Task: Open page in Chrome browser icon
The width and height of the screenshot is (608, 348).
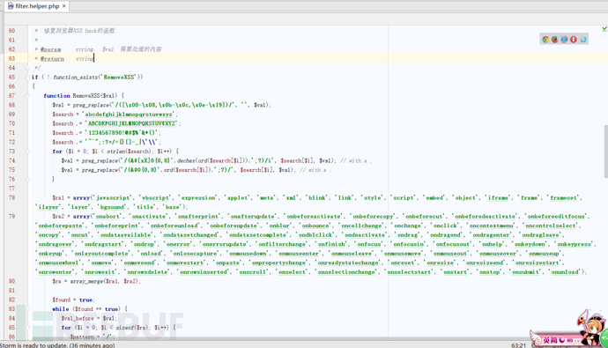Action: tap(545, 39)
